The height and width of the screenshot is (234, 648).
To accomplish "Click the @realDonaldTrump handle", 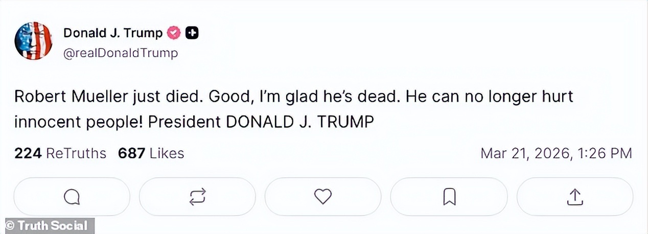I will (121, 53).
